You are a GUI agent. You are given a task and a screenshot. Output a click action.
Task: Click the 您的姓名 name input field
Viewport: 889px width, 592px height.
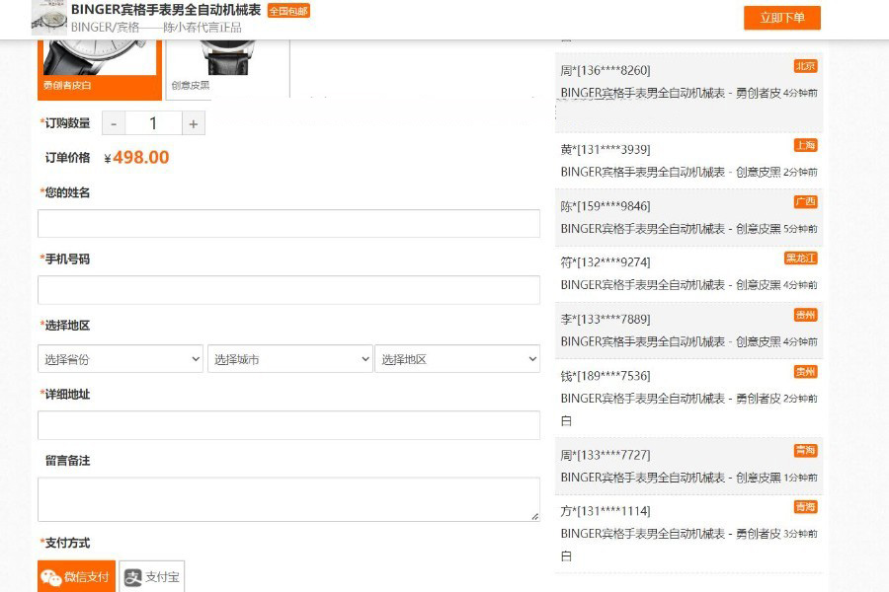pyautogui.click(x=288, y=223)
